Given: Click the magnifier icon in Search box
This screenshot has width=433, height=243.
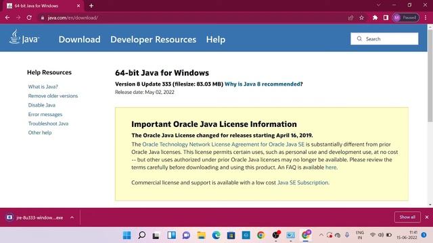Looking at the screenshot, I should (359, 38).
